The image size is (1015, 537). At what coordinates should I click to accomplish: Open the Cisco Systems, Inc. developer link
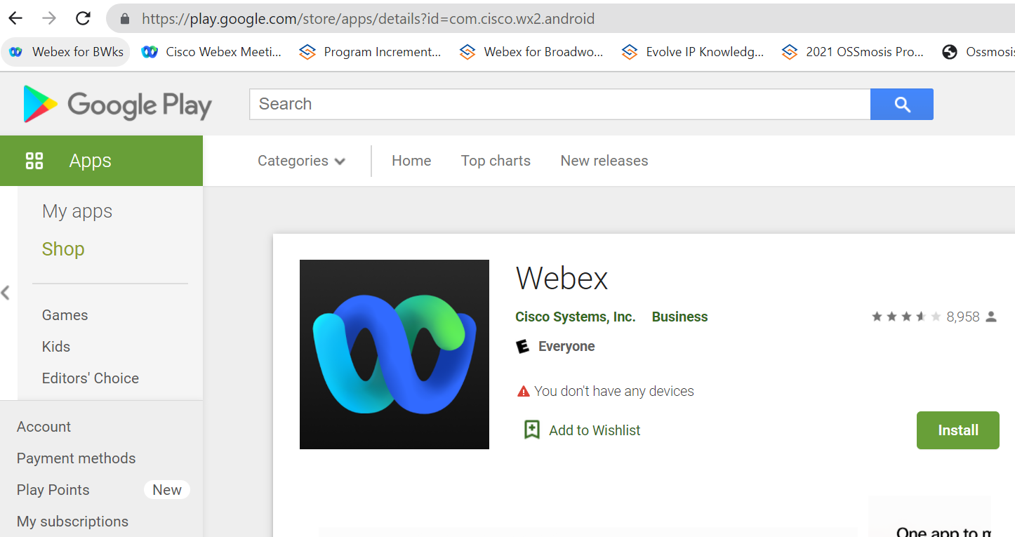tap(575, 317)
